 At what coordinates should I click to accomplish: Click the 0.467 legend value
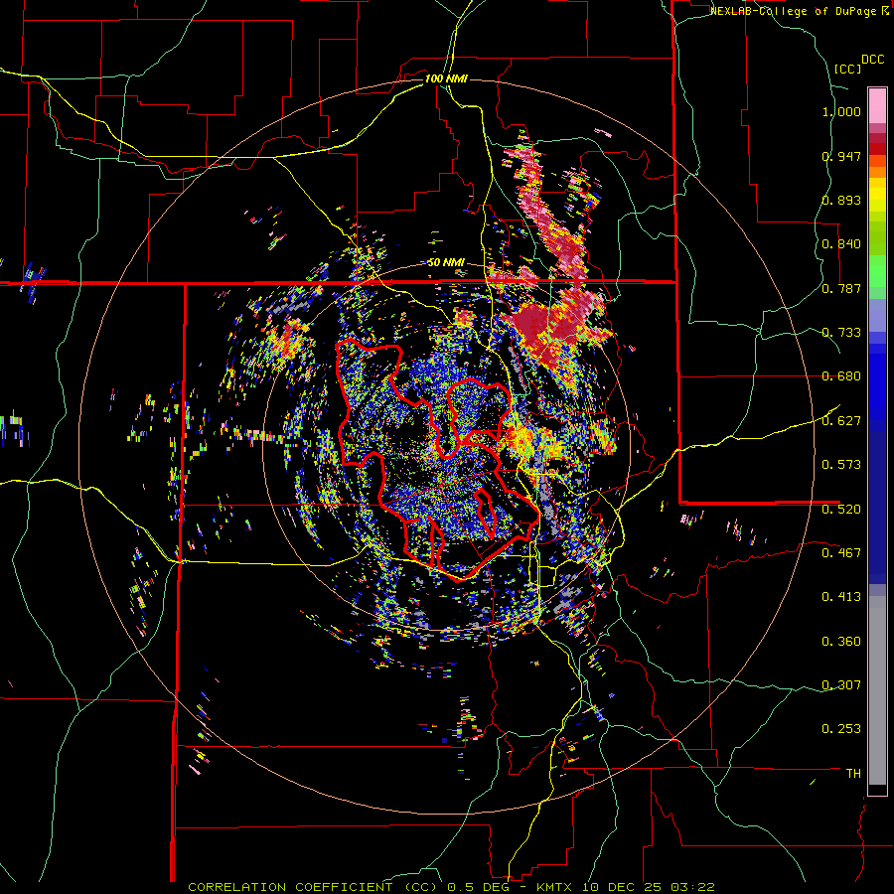(841, 552)
